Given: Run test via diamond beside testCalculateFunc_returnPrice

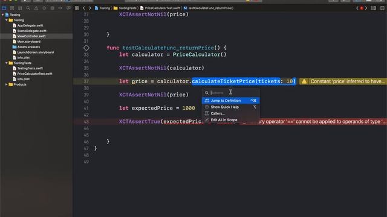Looking at the screenshot, I should 86,48.
